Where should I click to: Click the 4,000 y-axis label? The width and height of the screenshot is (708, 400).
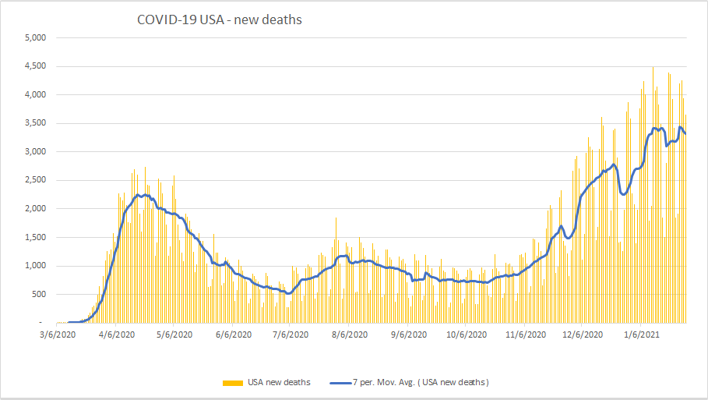[x=35, y=94]
